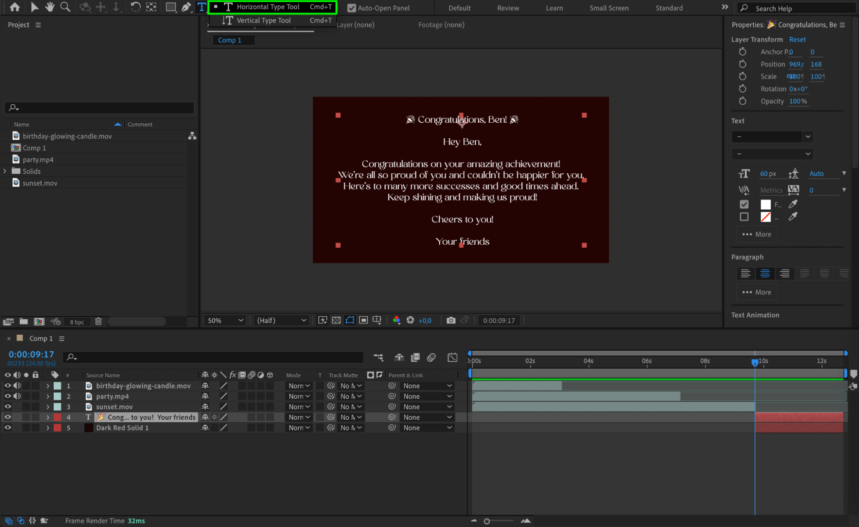Click the More button under Paragraph
This screenshot has width=859, height=527.
coord(757,292)
